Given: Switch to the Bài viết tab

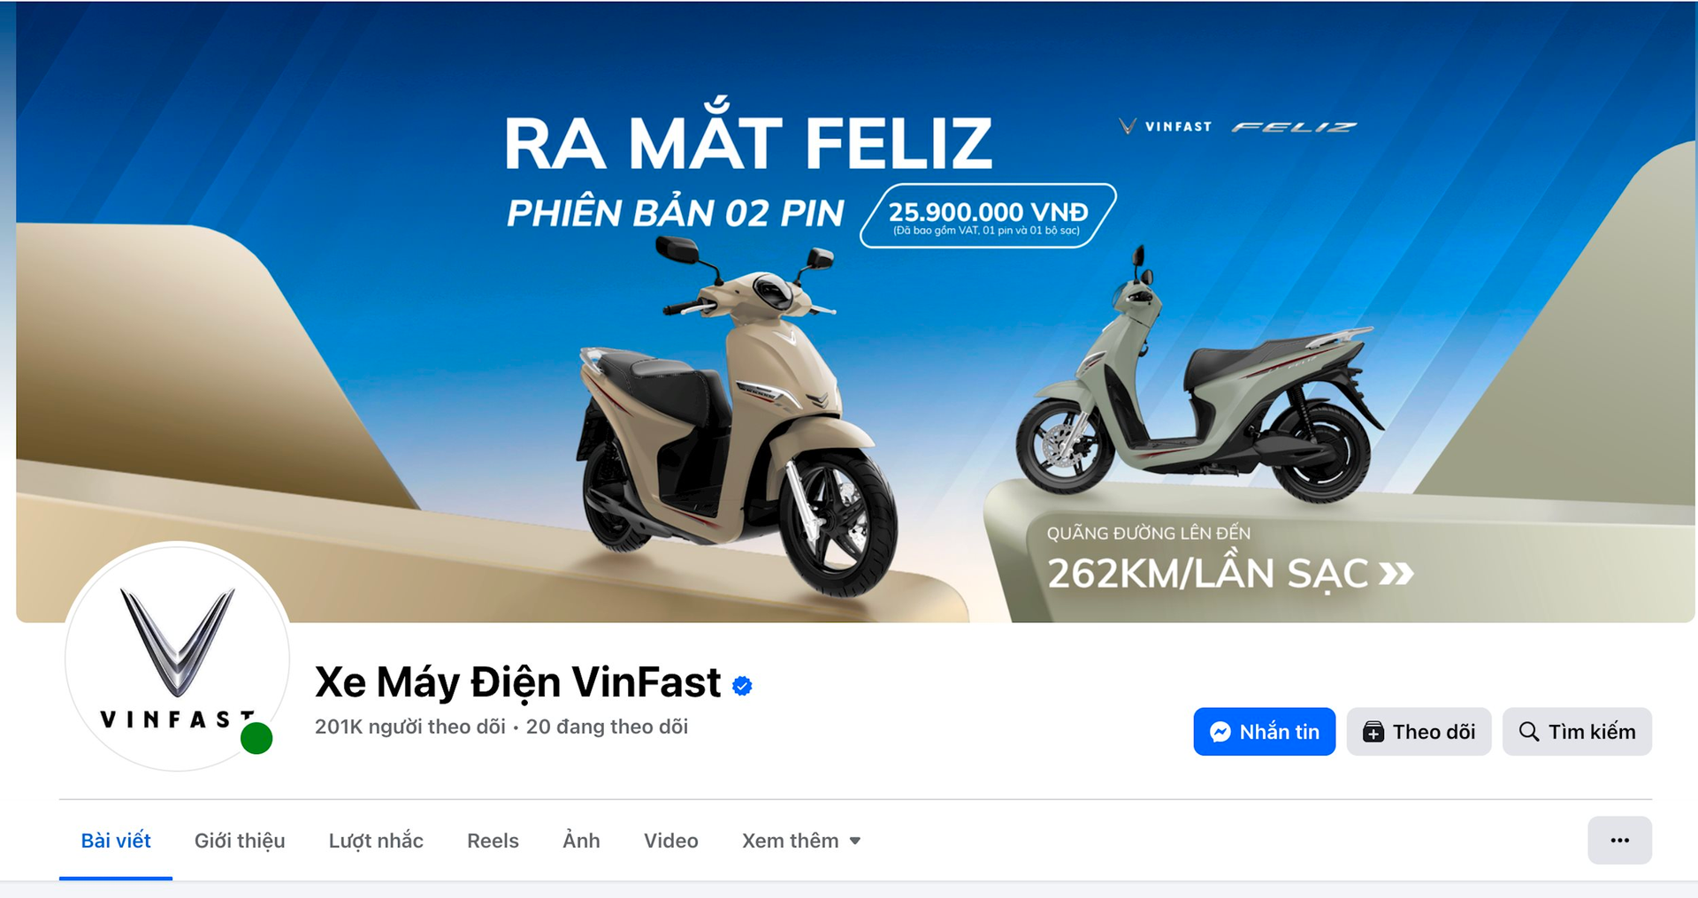Looking at the screenshot, I should [116, 841].
